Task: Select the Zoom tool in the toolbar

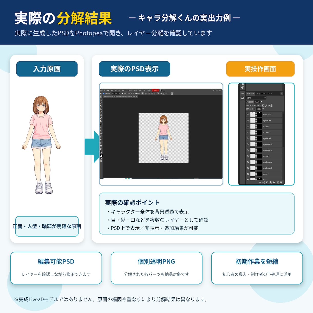Action: [x=101, y=152]
